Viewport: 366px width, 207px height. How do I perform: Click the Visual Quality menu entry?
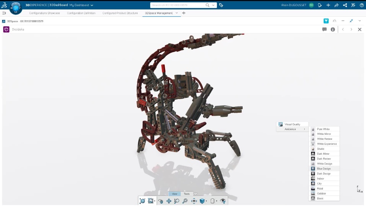click(x=292, y=124)
